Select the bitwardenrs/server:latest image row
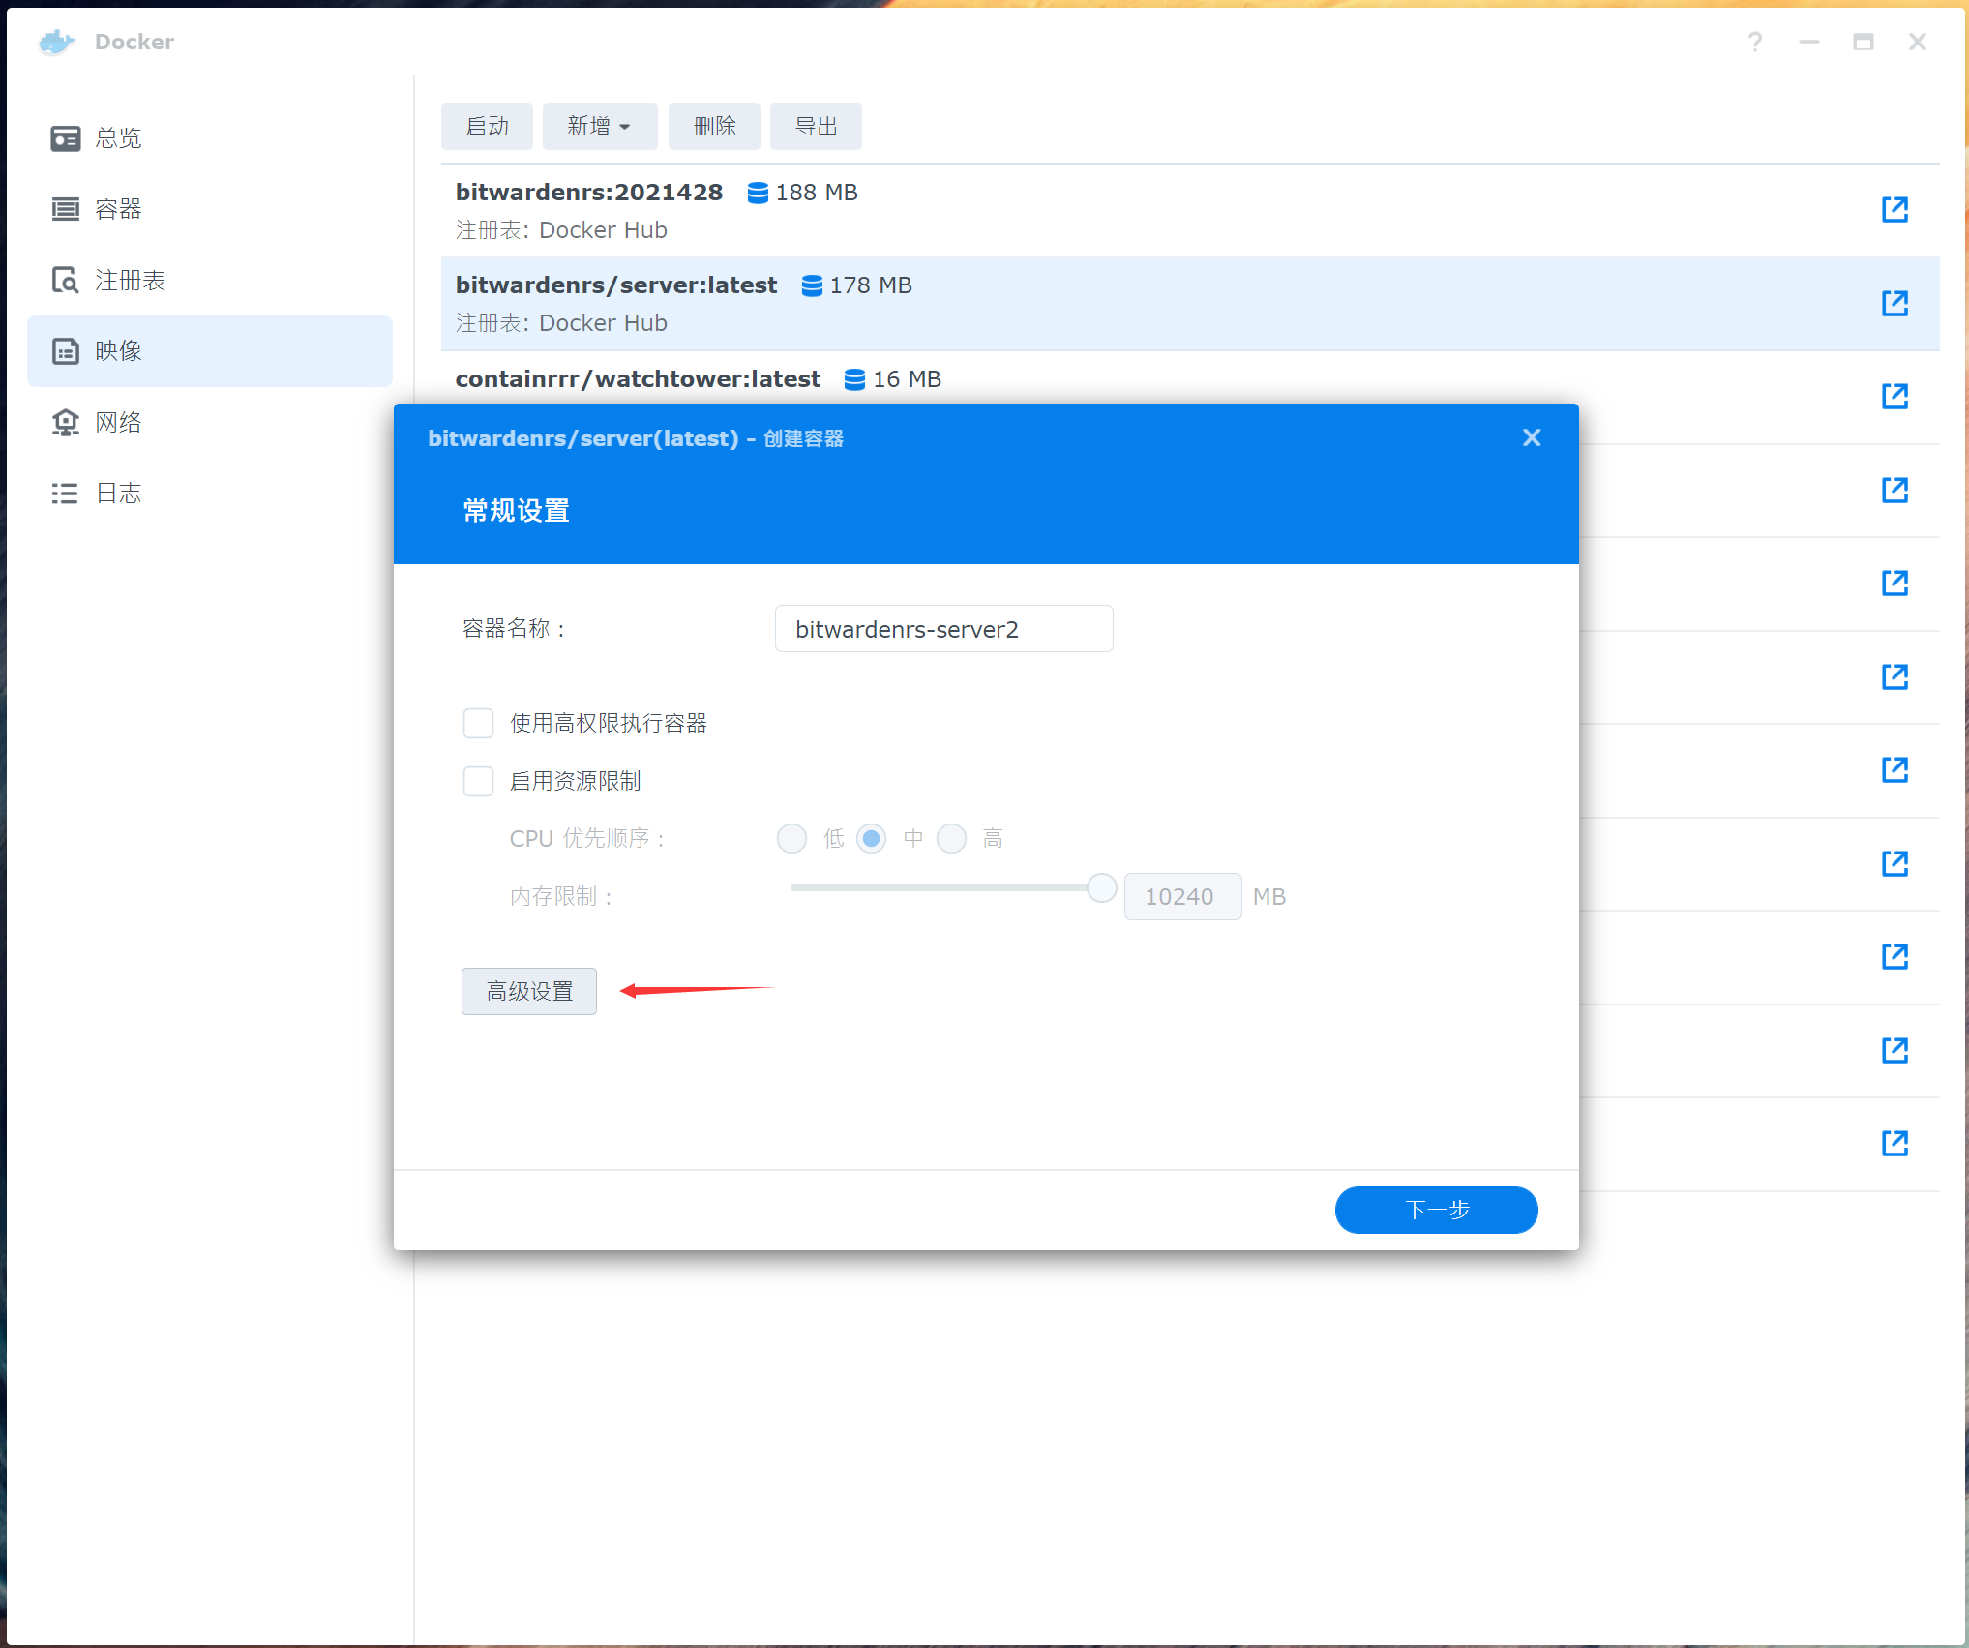The image size is (1969, 1648). [1190, 304]
